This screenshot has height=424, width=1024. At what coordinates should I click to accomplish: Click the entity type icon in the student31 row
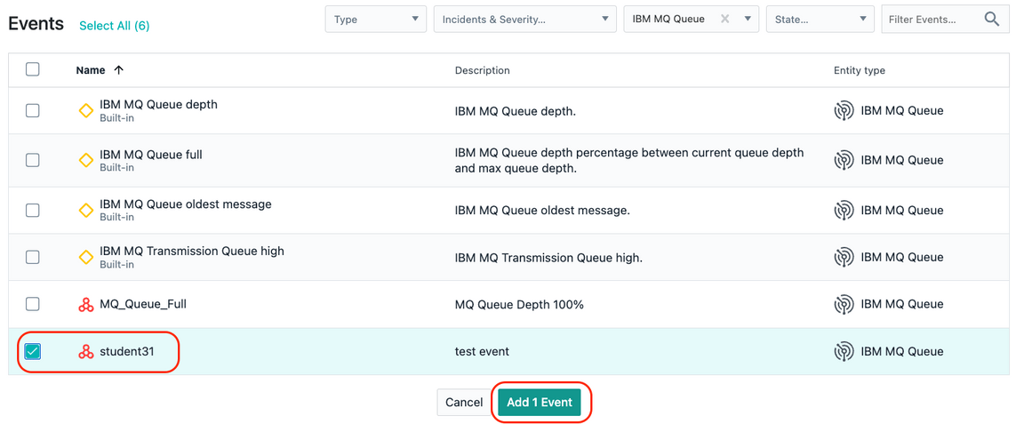(x=844, y=351)
